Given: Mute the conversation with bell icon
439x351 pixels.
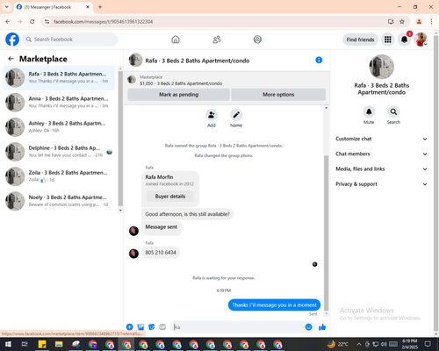Looking at the screenshot, I should 369,111.
